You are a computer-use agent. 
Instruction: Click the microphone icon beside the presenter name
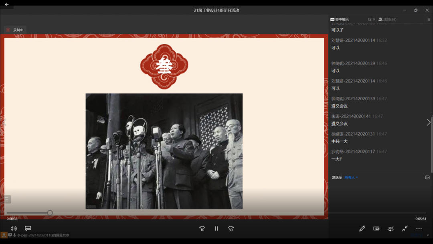(x=15, y=235)
